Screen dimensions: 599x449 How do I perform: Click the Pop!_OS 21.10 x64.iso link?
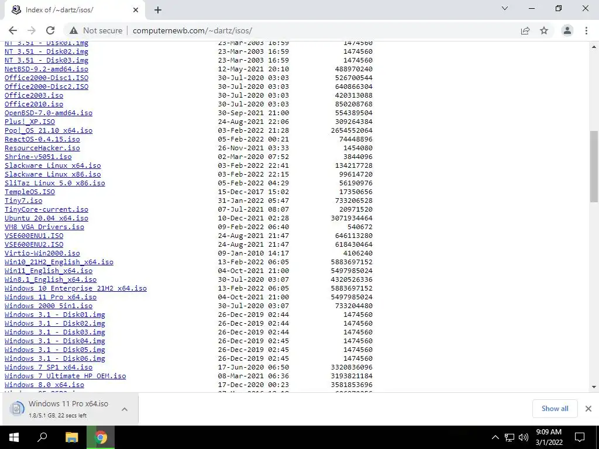click(49, 130)
